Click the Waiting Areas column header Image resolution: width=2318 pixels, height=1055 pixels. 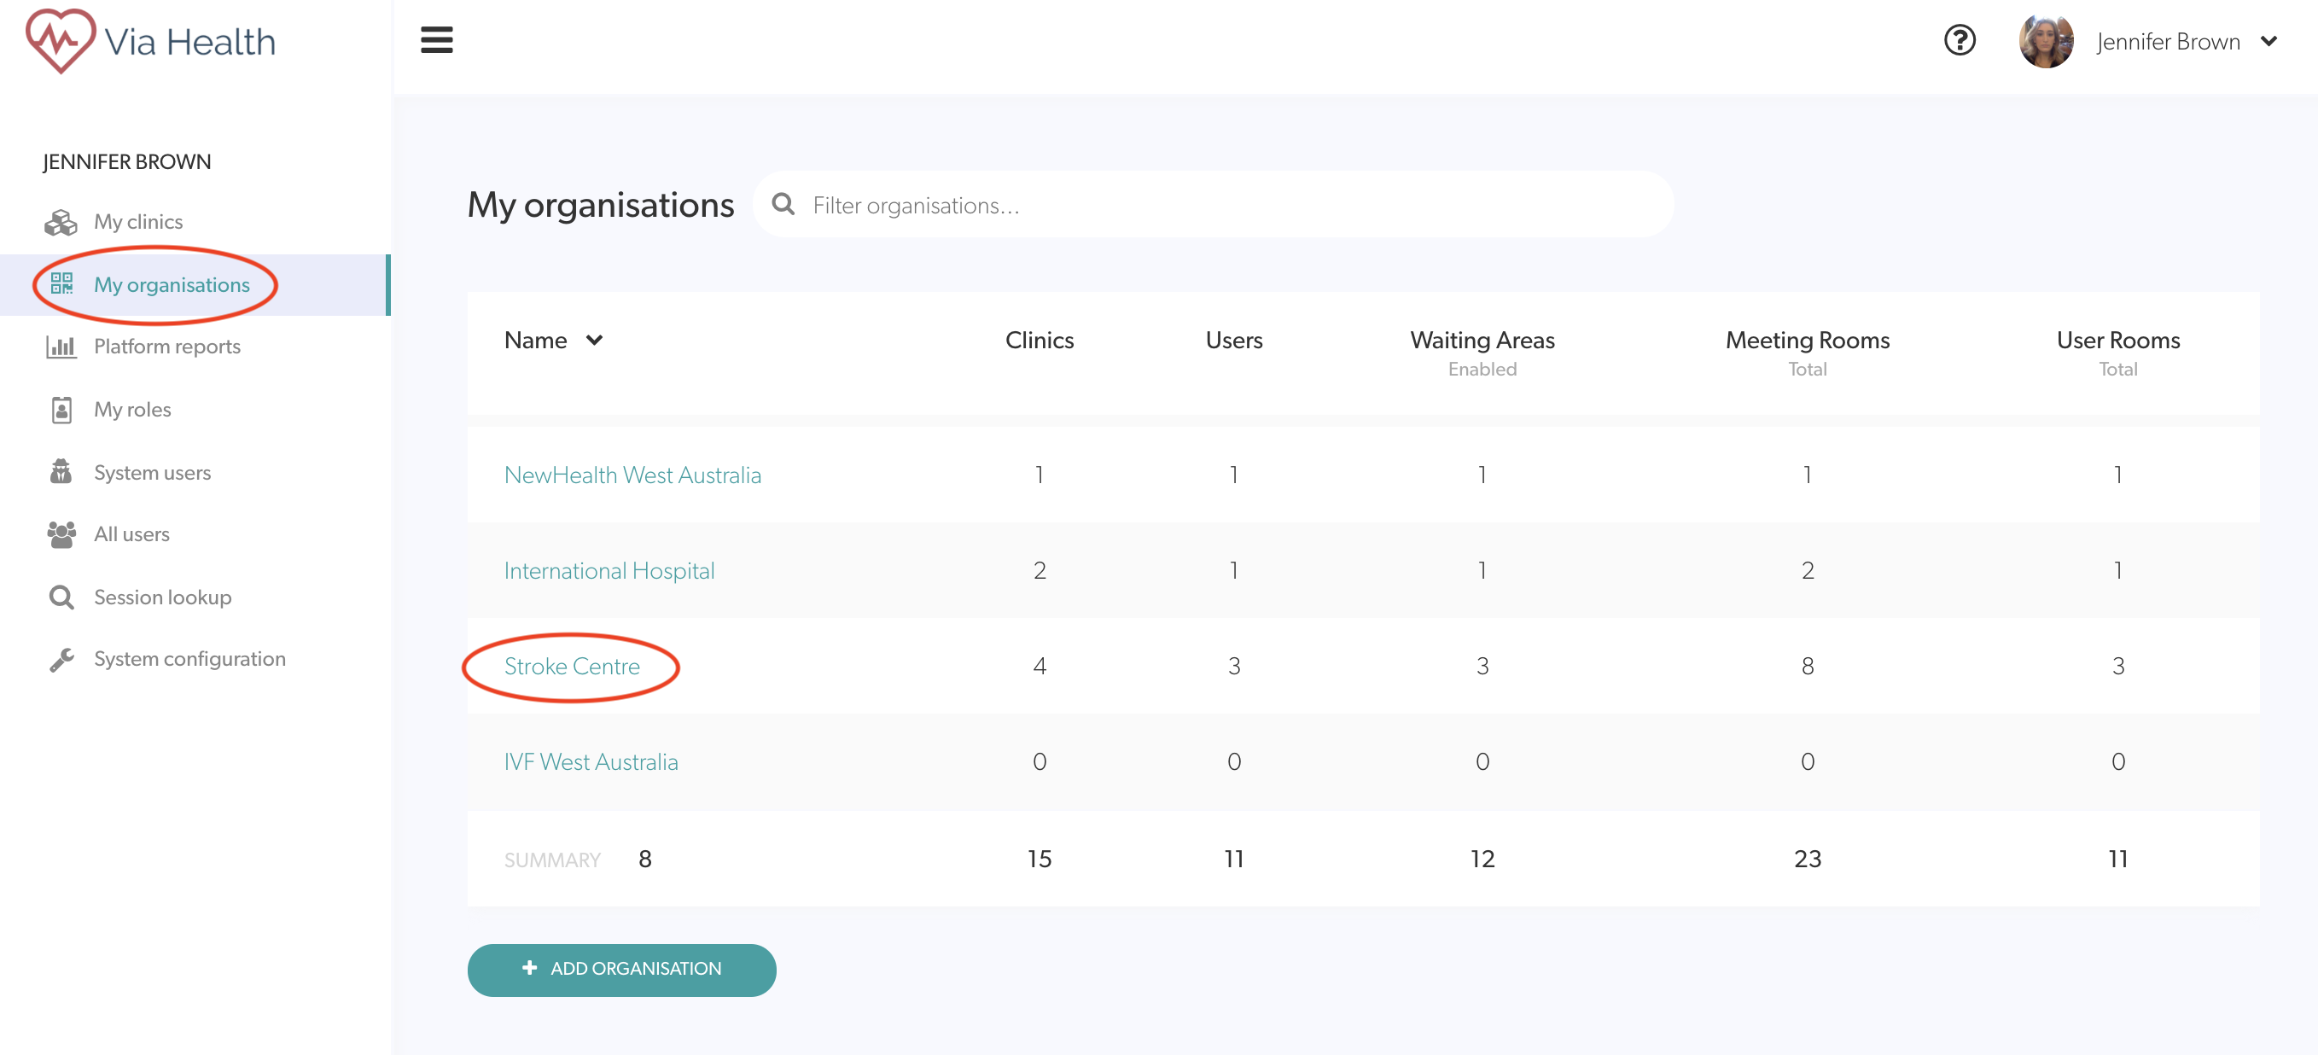1482,341
